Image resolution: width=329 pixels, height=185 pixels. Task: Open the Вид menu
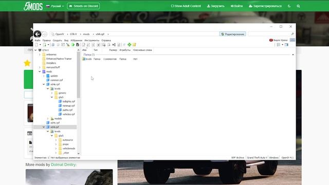(x=66, y=40)
